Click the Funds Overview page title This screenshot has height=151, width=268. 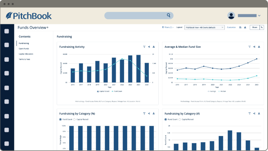pos(32,27)
